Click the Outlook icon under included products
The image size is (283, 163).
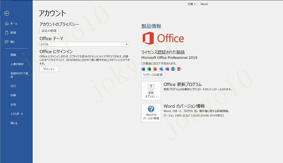[x=161, y=69]
